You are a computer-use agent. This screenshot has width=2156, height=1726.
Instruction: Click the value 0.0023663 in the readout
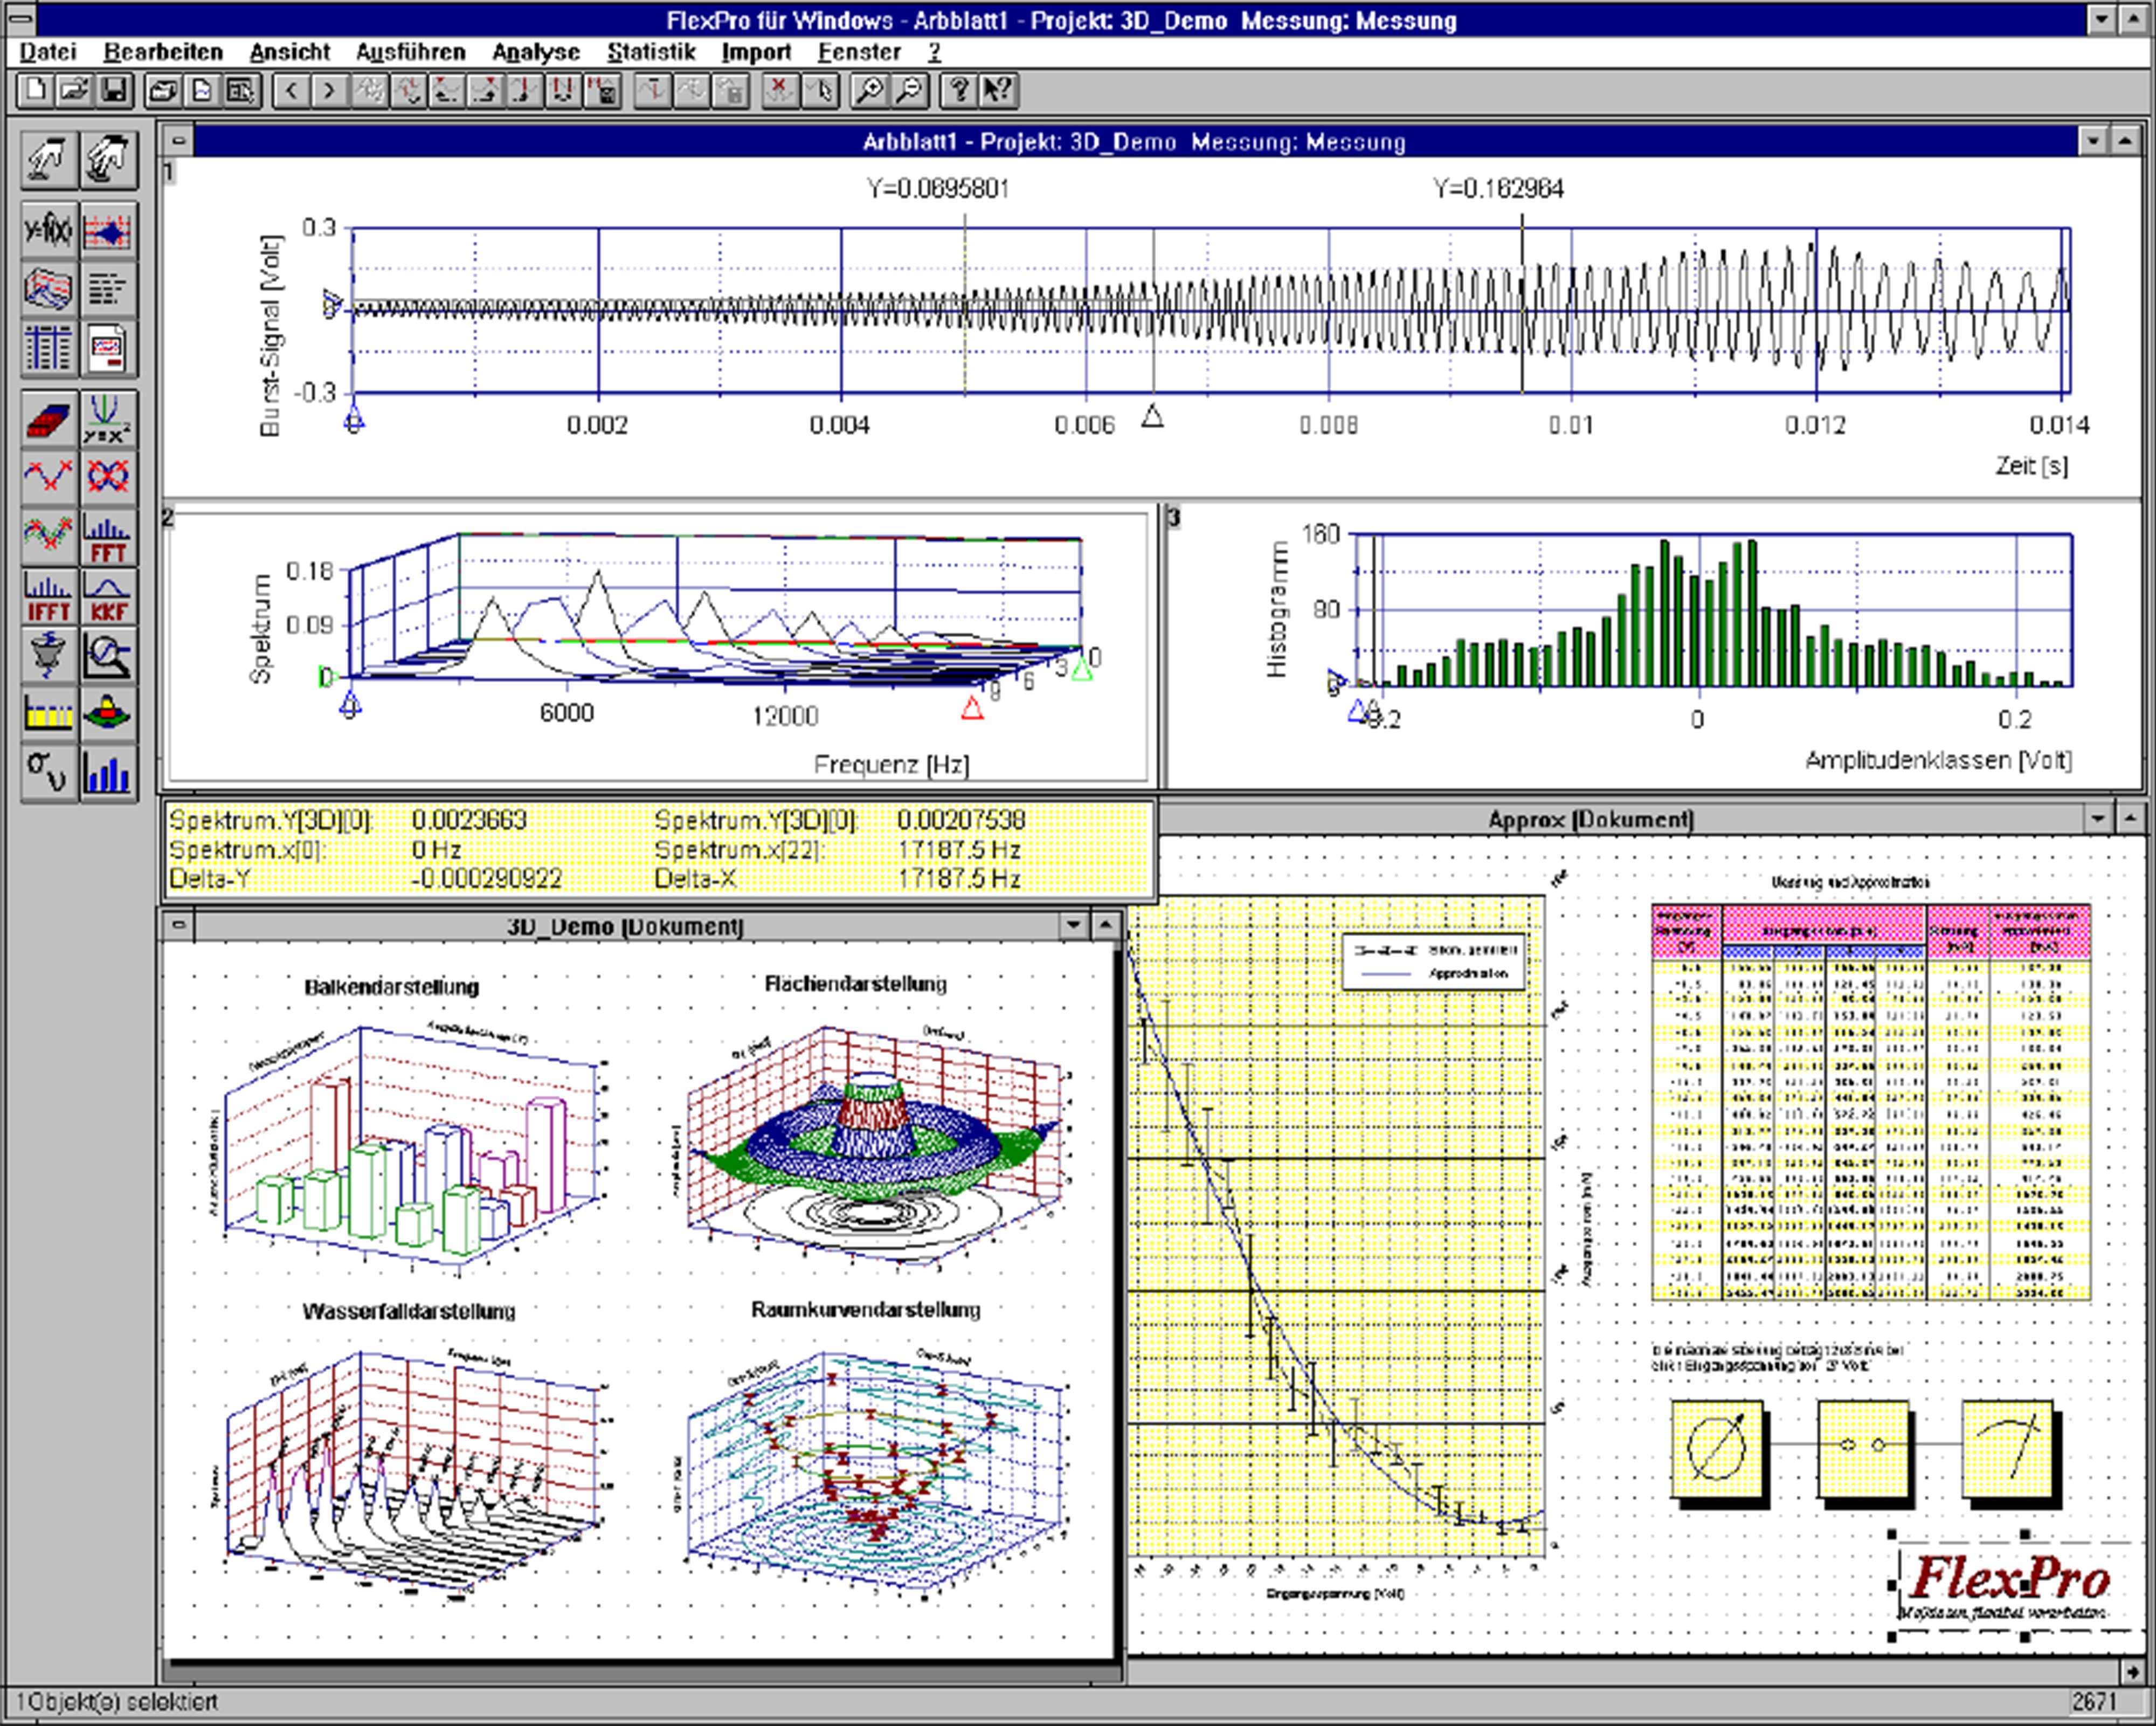click(x=469, y=820)
